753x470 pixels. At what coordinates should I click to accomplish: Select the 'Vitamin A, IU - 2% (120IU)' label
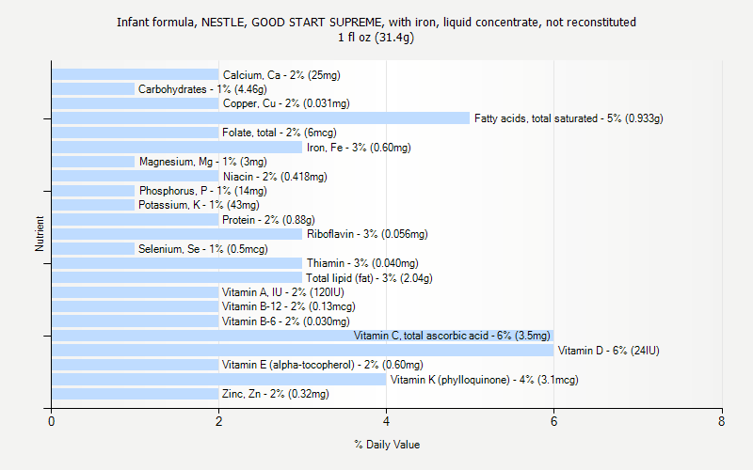(x=283, y=292)
